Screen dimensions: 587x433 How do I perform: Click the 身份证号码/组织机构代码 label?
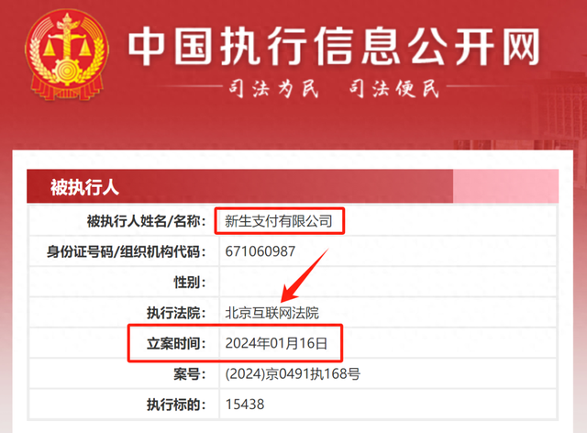click(x=127, y=251)
